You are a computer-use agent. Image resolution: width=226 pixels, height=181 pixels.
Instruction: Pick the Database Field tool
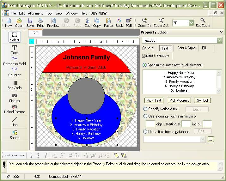point(15,61)
